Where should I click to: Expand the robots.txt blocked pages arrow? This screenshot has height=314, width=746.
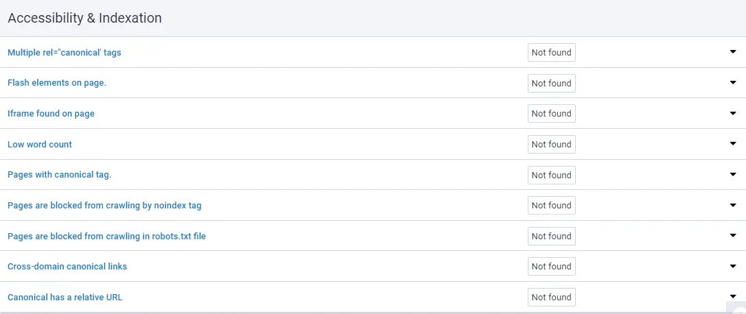tap(732, 236)
